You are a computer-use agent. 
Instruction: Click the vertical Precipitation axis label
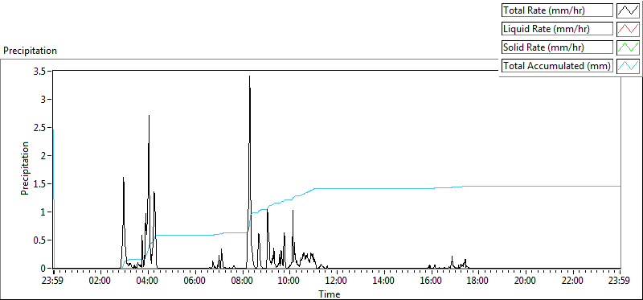coord(25,168)
